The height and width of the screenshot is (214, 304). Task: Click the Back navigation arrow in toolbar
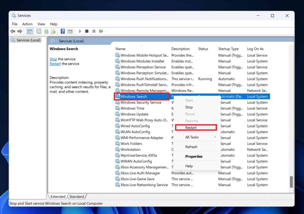[x=12, y=31]
